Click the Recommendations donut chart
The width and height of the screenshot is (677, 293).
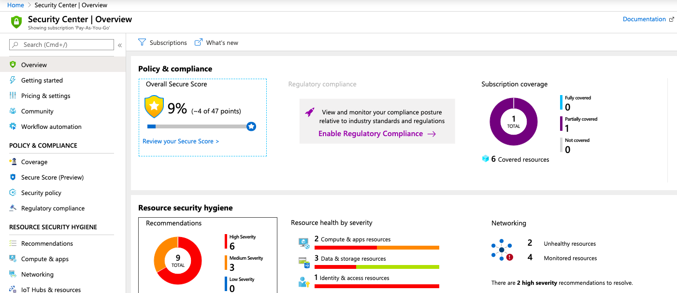(x=178, y=261)
